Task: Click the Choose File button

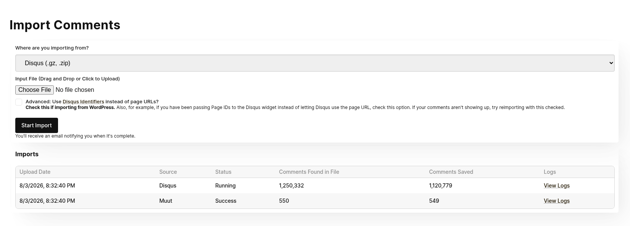Action: tap(34, 90)
